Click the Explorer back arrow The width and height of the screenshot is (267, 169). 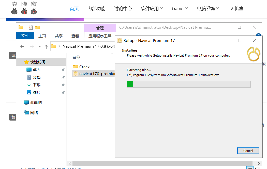(22, 46)
